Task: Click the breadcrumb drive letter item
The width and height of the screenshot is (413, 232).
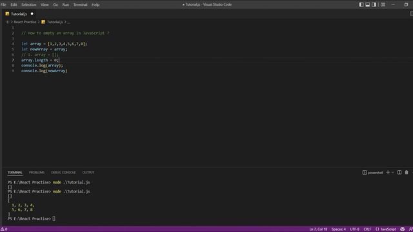Action: (8, 22)
